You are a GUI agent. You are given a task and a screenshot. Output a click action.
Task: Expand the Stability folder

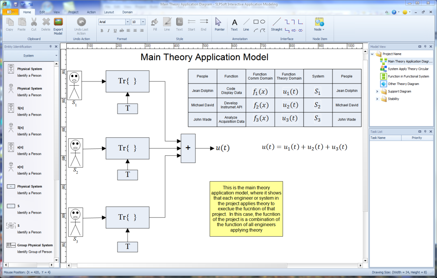point(377,99)
